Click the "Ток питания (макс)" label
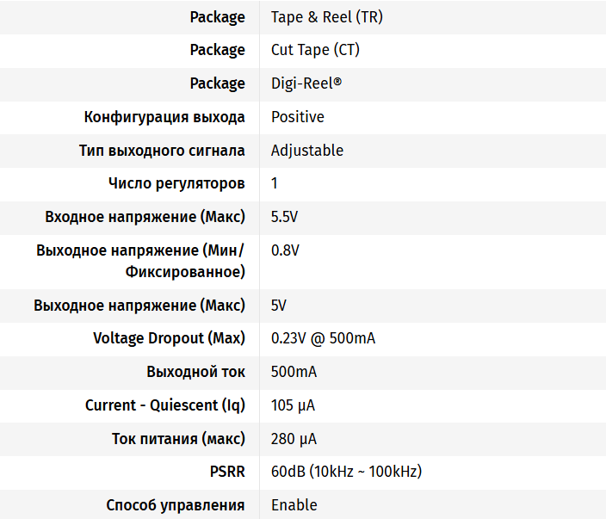606x519 pixels. (178, 439)
